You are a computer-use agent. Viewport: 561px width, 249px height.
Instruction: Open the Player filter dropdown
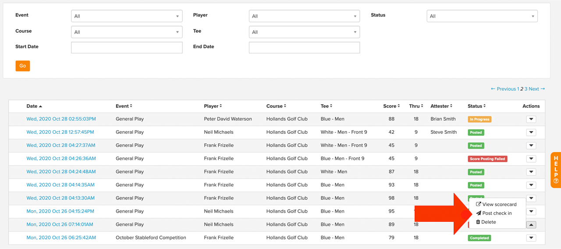(x=304, y=16)
